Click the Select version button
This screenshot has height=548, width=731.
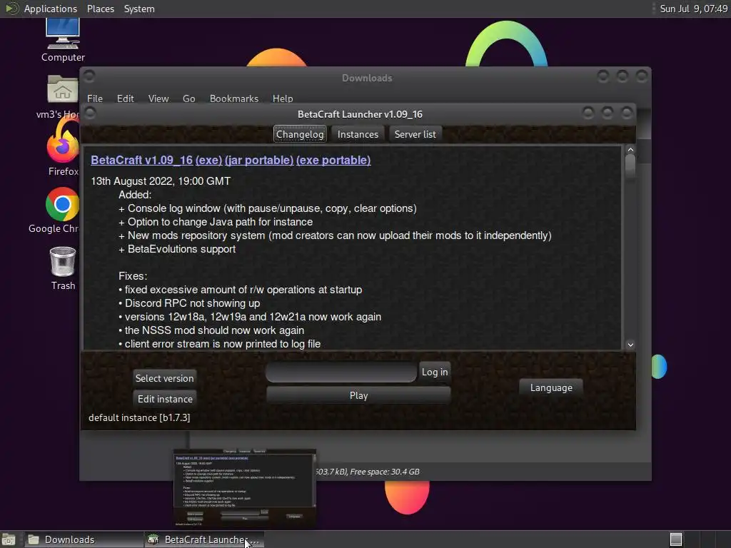pos(165,378)
